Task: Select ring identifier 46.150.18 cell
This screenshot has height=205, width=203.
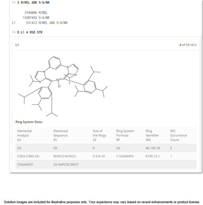Action: click(153, 148)
